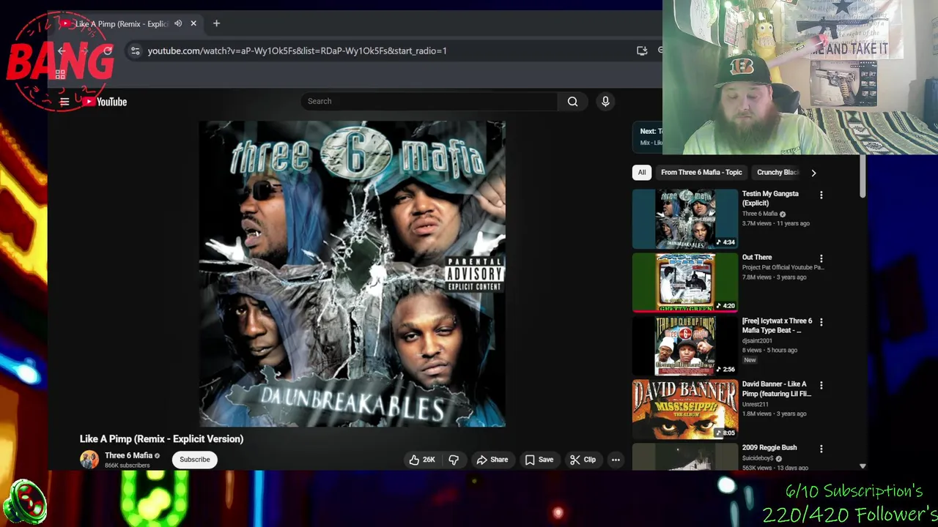The width and height of the screenshot is (938, 527).
Task: Open site information icon in address bar
Action: point(135,51)
